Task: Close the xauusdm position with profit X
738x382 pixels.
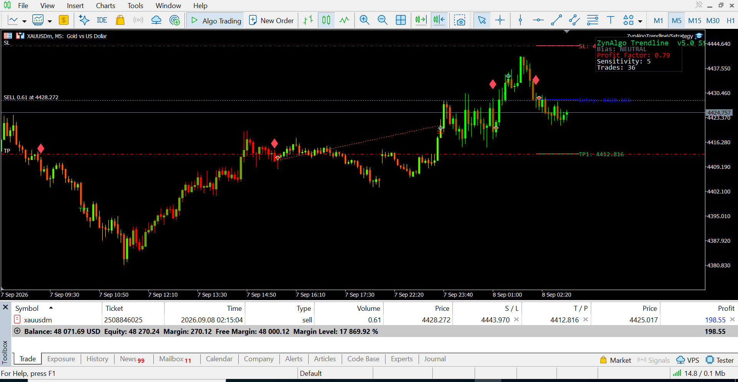Action: tap(732, 319)
